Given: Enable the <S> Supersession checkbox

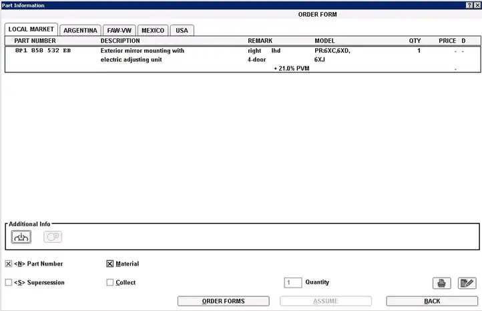Looking at the screenshot, I should point(9,282).
